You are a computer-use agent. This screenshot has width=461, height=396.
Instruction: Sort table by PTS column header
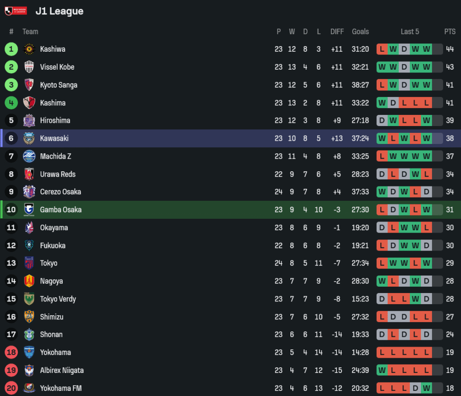(x=449, y=31)
